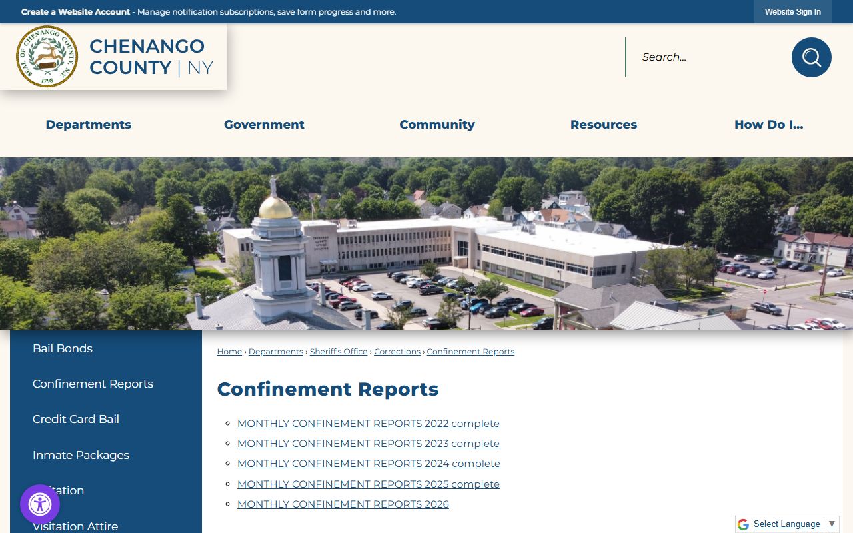
Task: Click the county office building banner photo
Action: pos(426,244)
